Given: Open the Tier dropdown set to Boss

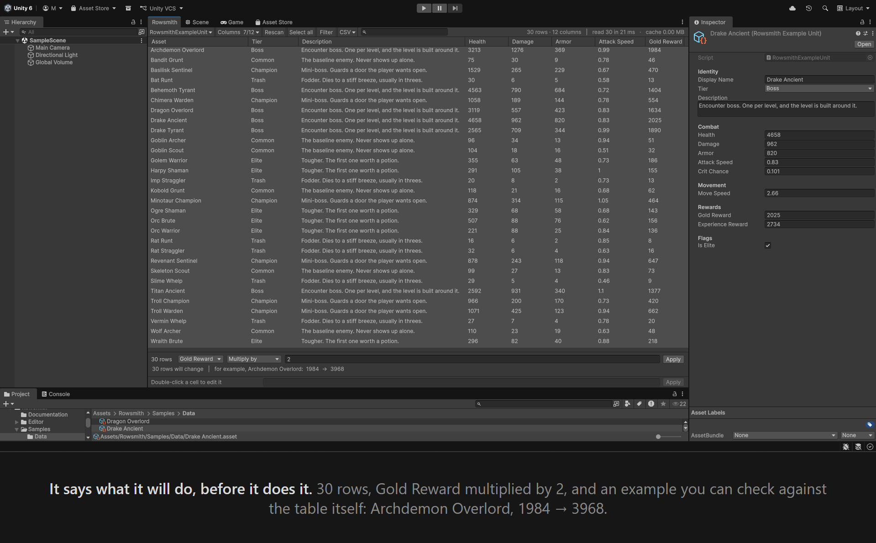Looking at the screenshot, I should click(819, 89).
